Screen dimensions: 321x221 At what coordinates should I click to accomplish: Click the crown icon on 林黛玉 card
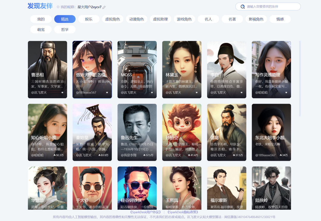point(196,93)
